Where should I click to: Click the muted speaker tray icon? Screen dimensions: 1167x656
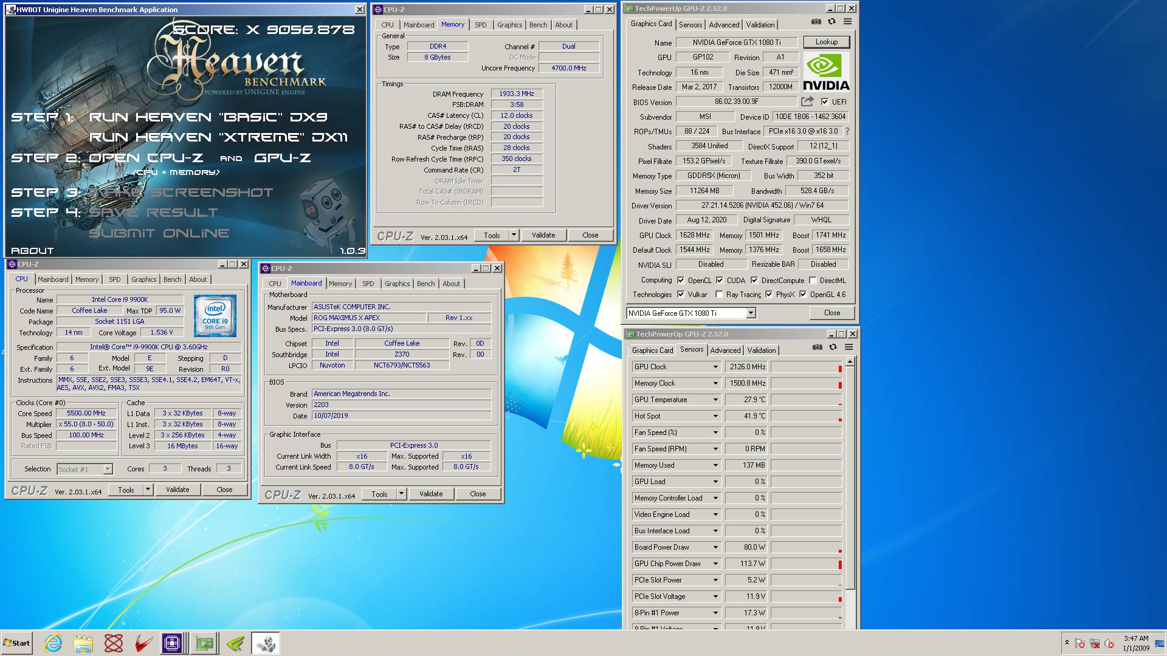point(1109,643)
